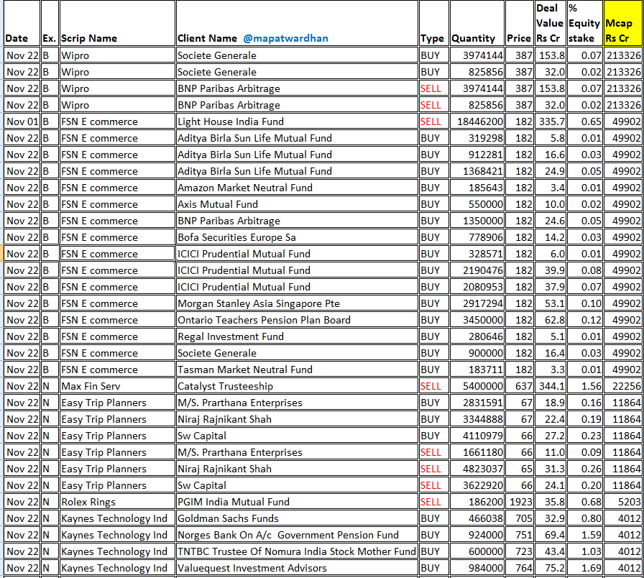Select quantity cell 183711
644x578 pixels.
click(x=477, y=370)
